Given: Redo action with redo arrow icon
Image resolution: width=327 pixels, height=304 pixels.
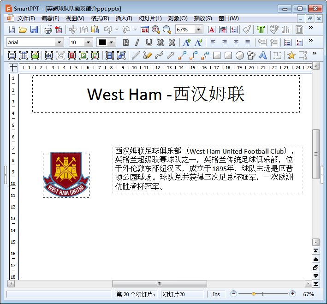Looking at the screenshot, I should click(x=126, y=30).
